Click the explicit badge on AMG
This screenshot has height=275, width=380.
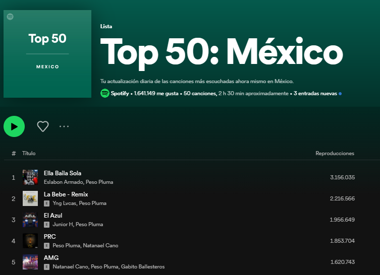point(46,267)
